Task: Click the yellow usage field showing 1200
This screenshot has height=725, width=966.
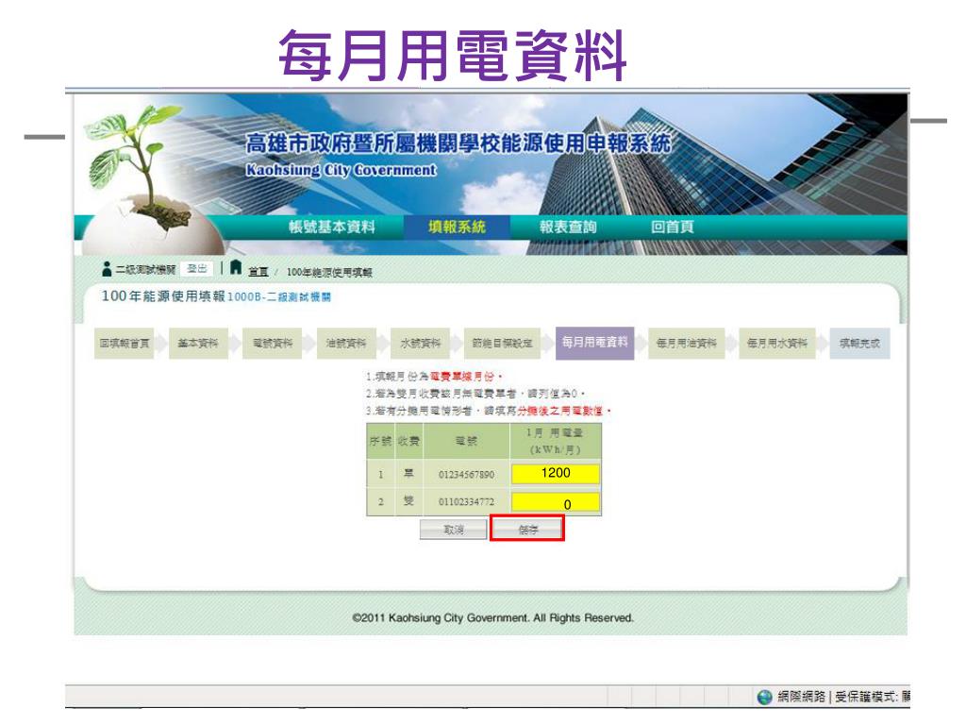Action: coord(555,474)
